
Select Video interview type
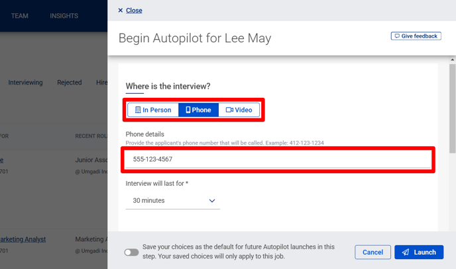[239, 110]
